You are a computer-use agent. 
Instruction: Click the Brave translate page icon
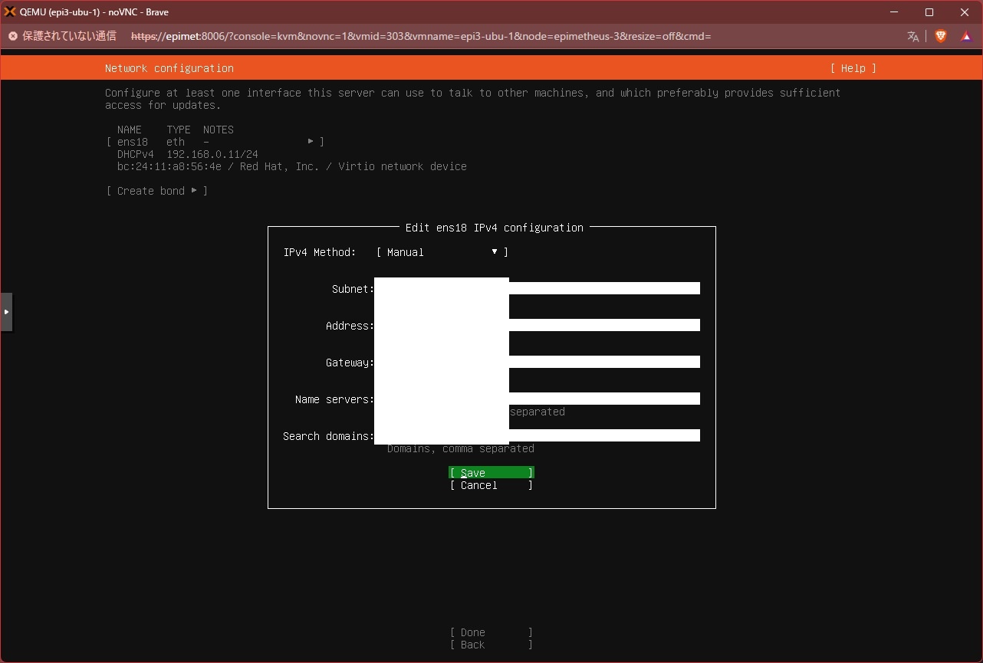[912, 36]
